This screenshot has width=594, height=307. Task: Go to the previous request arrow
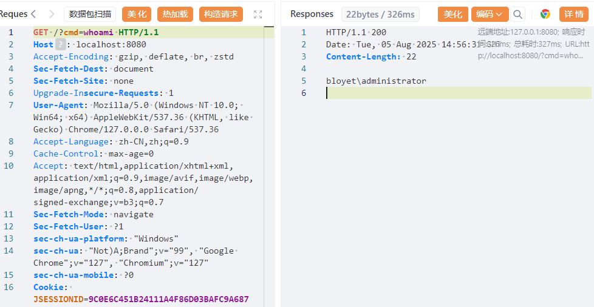[x=33, y=14]
